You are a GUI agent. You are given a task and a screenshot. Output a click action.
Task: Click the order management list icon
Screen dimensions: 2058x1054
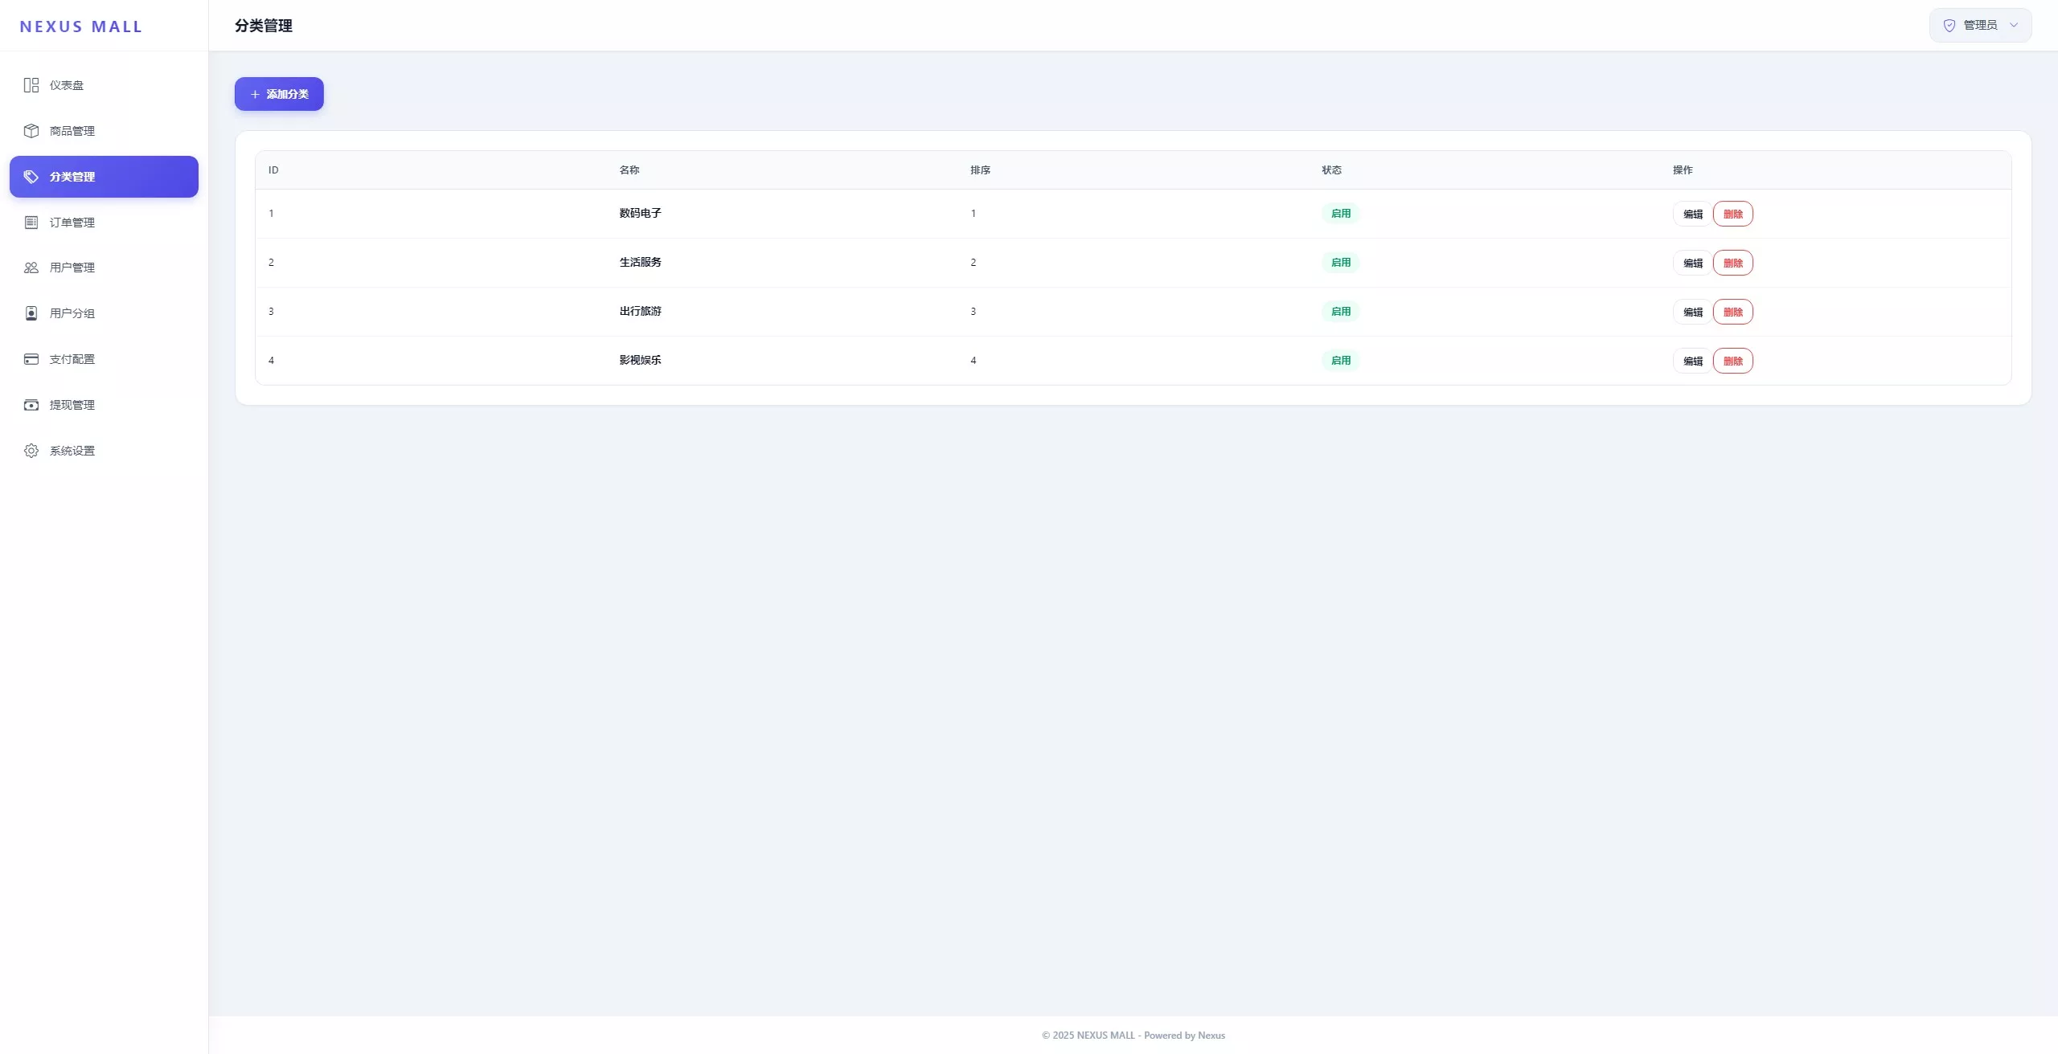(x=31, y=223)
